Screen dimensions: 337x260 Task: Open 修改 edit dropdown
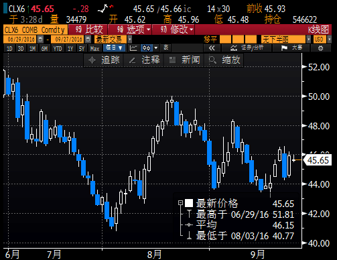click(174, 29)
